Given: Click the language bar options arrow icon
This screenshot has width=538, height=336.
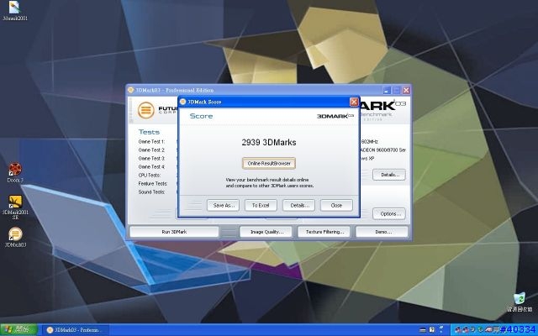Looking at the screenshot, I should pos(441,330).
